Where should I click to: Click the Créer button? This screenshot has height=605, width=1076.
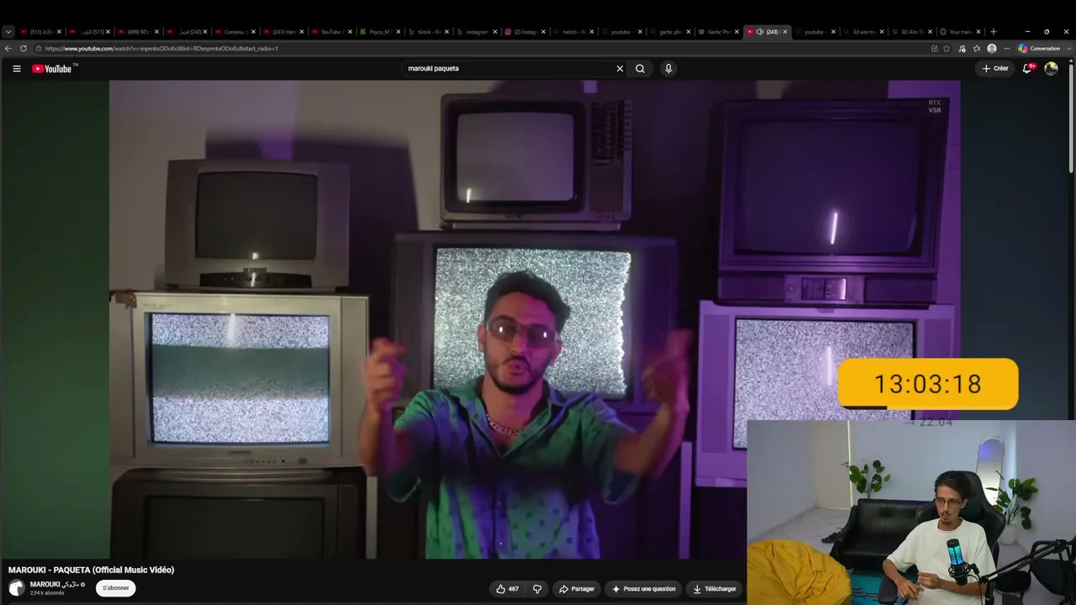pos(995,69)
